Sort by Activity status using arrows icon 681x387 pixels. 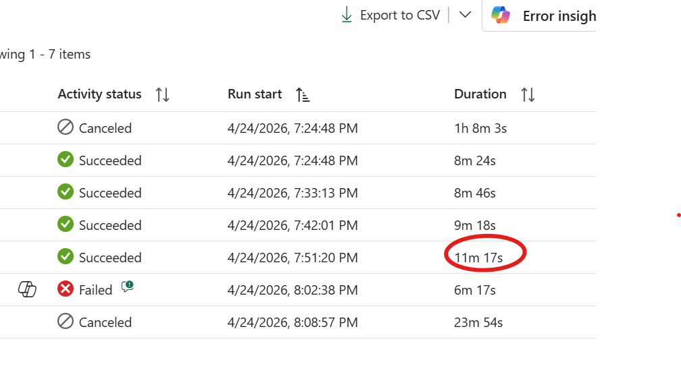162,94
